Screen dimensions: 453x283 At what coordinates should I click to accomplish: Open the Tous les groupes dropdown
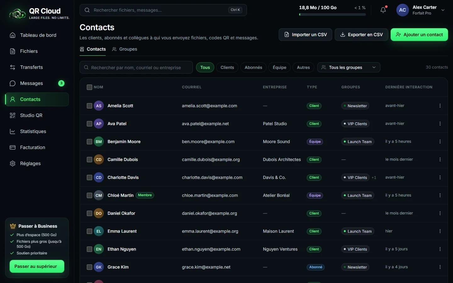click(x=349, y=67)
